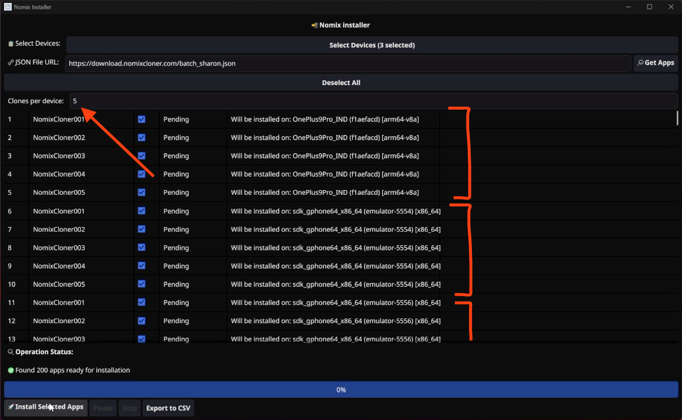Minimize the Nomix Installer window
Viewport: 682px width, 420px height.
tap(629, 7)
